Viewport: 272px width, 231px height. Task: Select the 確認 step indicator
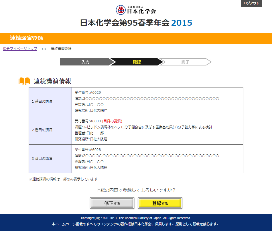[x=137, y=62]
